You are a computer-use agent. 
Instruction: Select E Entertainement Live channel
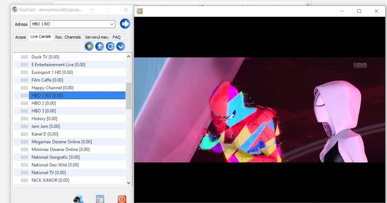point(58,64)
